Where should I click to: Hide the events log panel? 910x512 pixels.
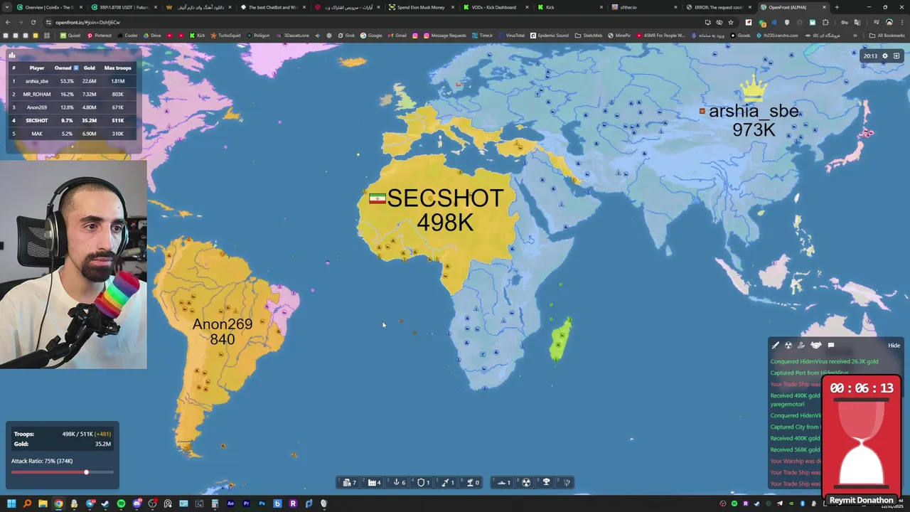[x=894, y=346]
